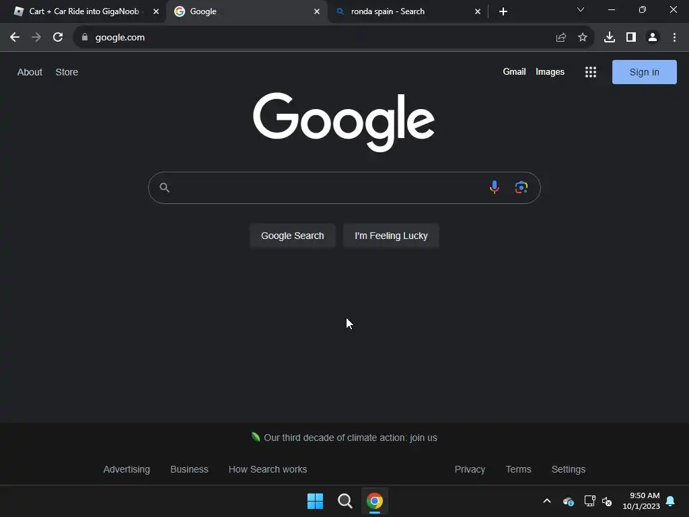Reload the Google page

pyautogui.click(x=58, y=38)
